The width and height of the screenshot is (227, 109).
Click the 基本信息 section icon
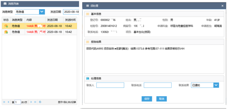click(88, 14)
